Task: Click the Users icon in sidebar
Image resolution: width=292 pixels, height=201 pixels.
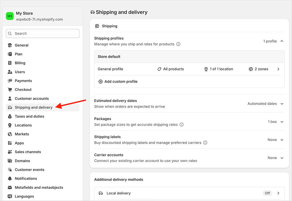Action: tap(10, 72)
